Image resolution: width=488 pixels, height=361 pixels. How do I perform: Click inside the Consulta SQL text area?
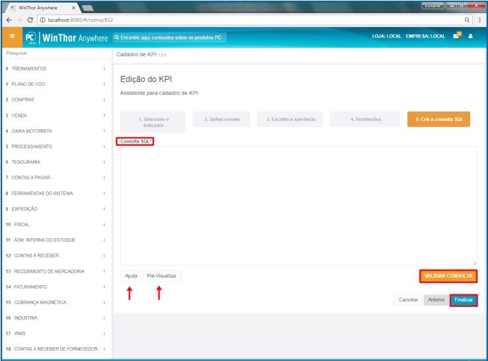pyautogui.click(x=298, y=206)
